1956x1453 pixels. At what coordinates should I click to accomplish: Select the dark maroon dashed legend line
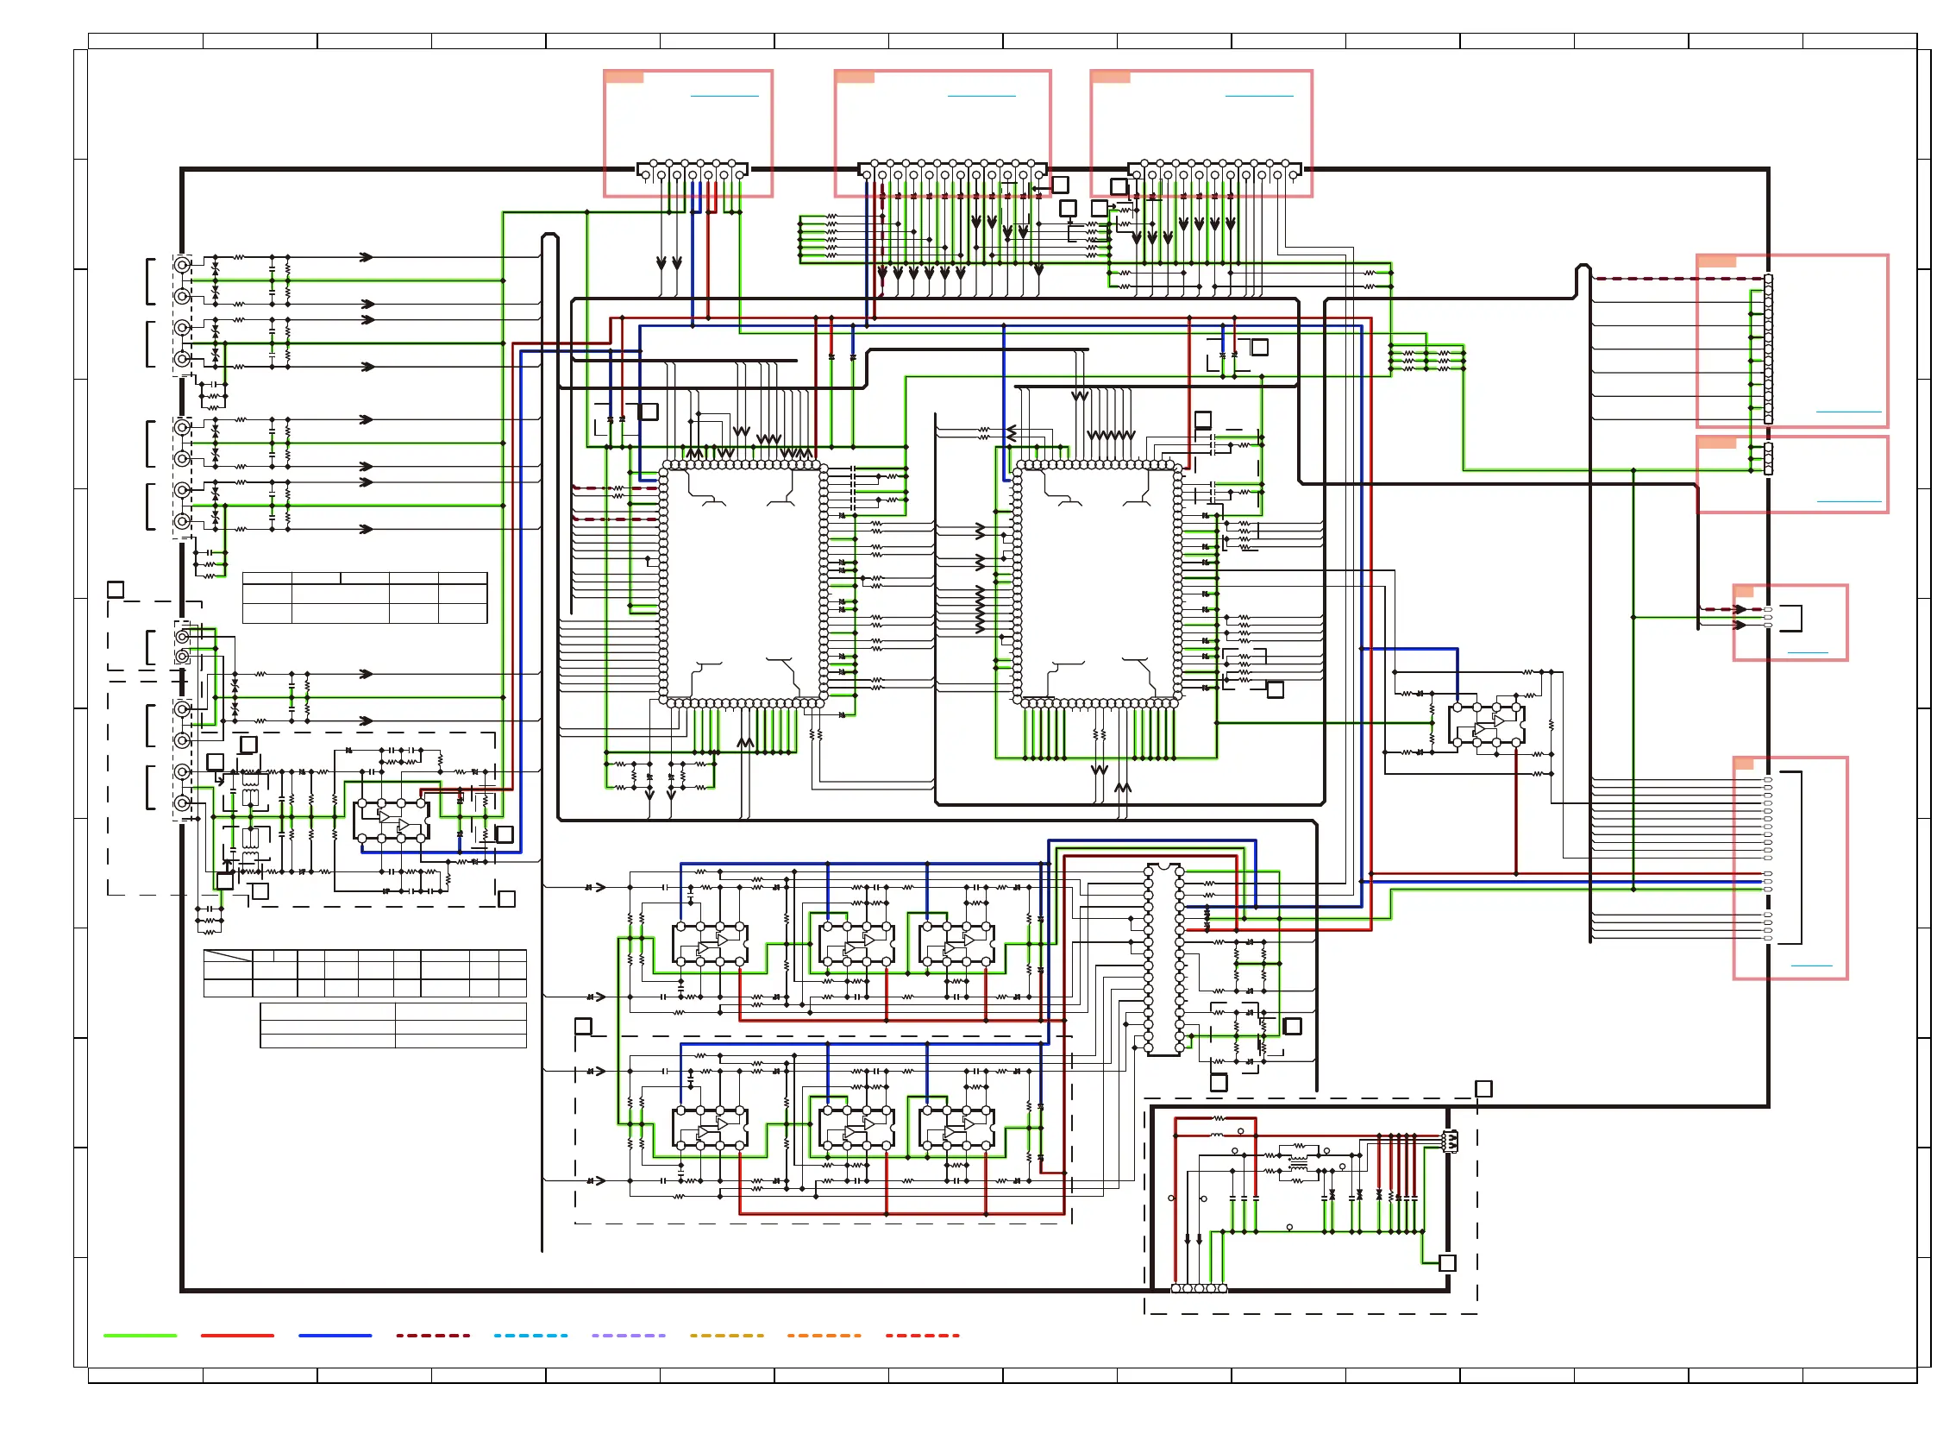(x=433, y=1336)
